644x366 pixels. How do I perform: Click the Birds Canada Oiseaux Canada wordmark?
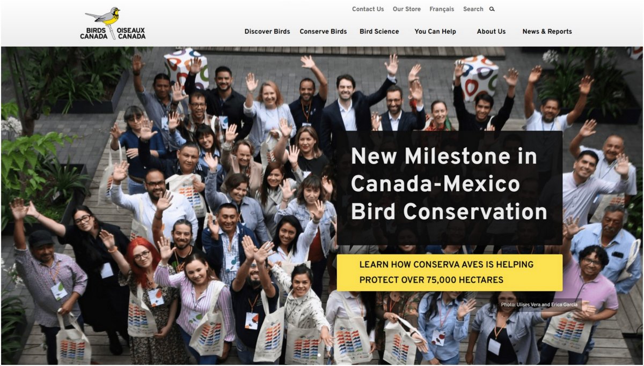pyautogui.click(x=113, y=33)
